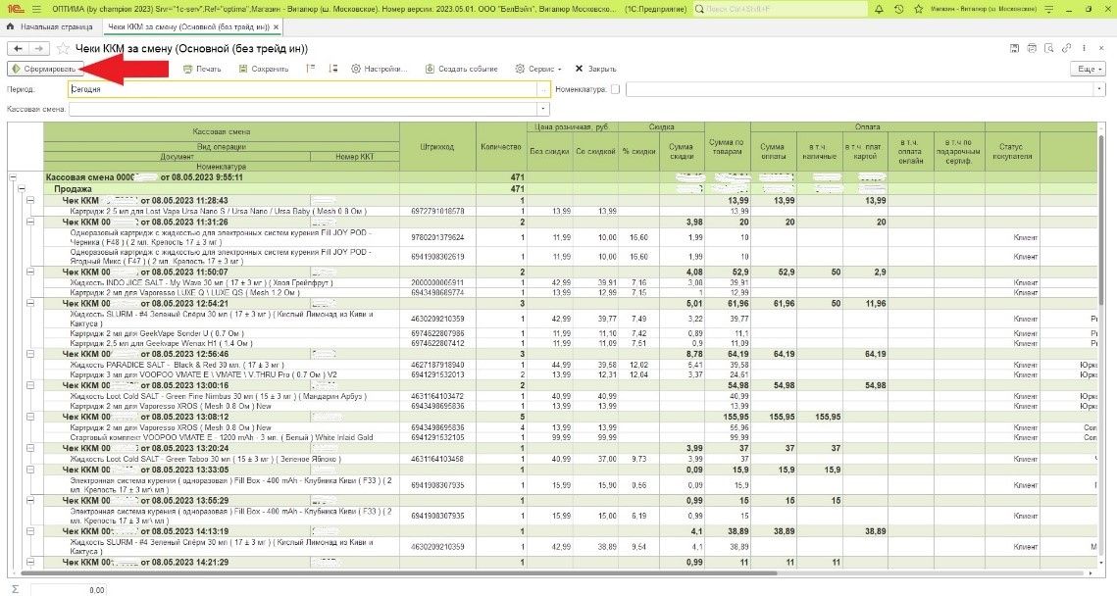Click the Сформировать button

pos(43,69)
